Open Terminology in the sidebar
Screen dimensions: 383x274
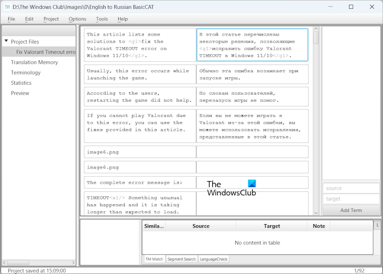point(26,73)
